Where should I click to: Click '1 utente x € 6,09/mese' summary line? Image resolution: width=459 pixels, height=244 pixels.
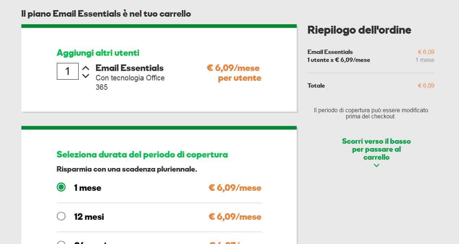pos(339,60)
